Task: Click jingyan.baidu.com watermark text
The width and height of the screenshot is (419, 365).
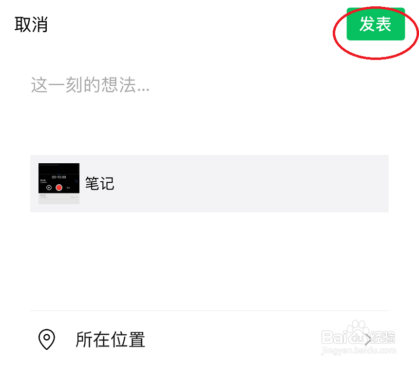Action: coord(359,350)
